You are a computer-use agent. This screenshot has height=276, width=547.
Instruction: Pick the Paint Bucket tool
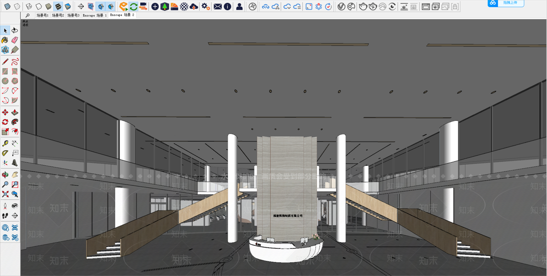click(5, 40)
